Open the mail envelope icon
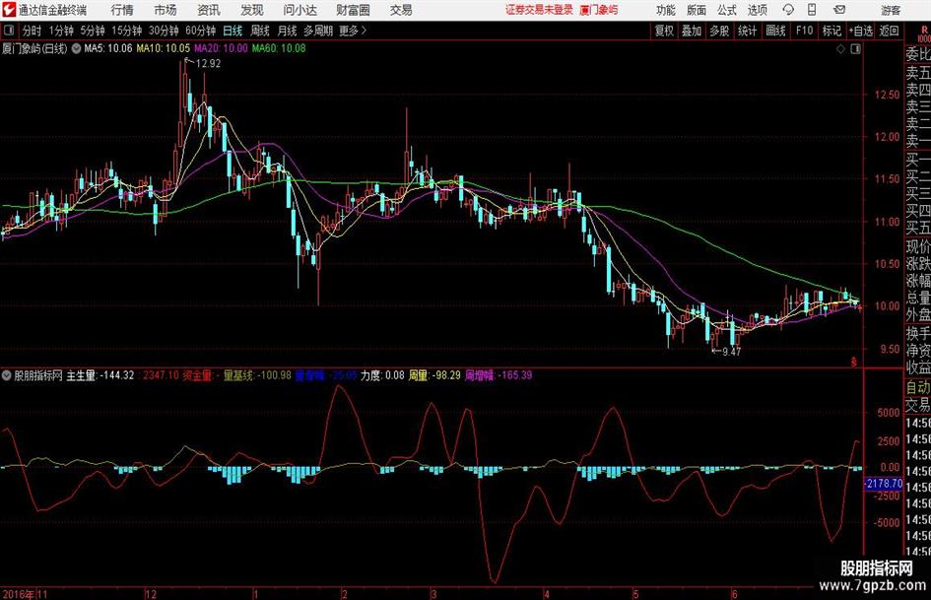Viewport: 931px width, 600px height. (x=839, y=10)
